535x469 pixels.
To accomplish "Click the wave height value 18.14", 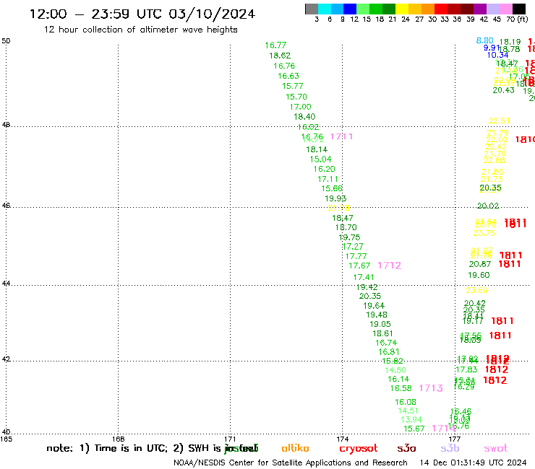I will [x=317, y=149].
